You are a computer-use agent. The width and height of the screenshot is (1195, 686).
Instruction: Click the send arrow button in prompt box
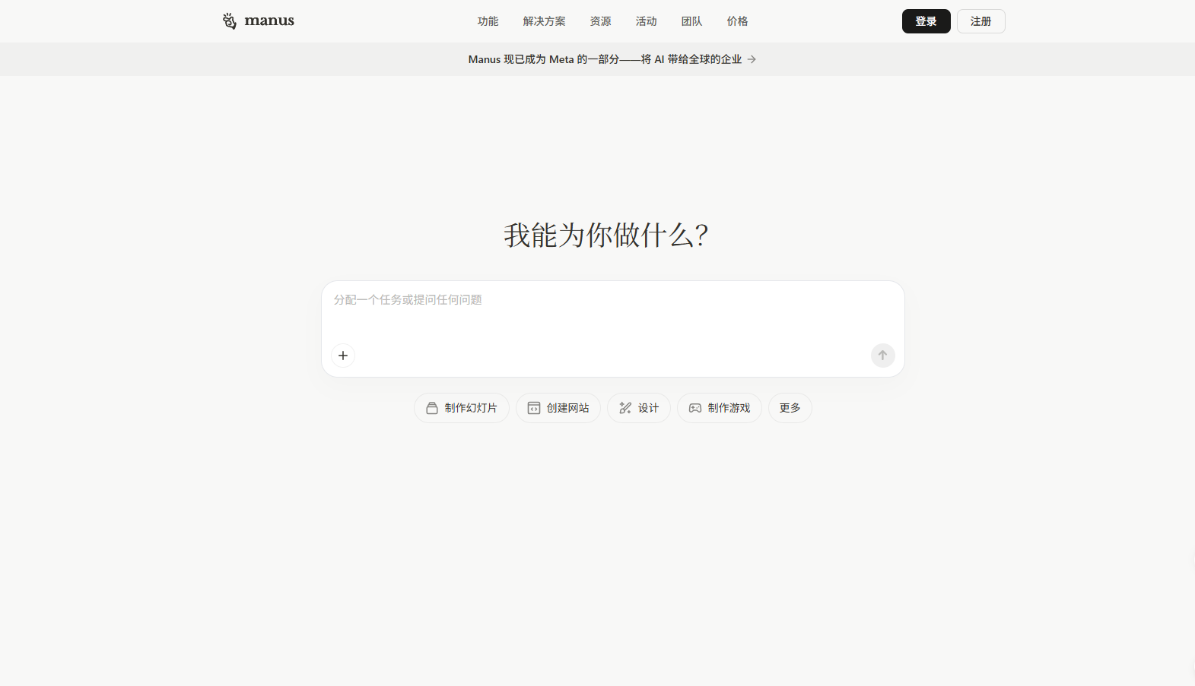[x=882, y=356]
